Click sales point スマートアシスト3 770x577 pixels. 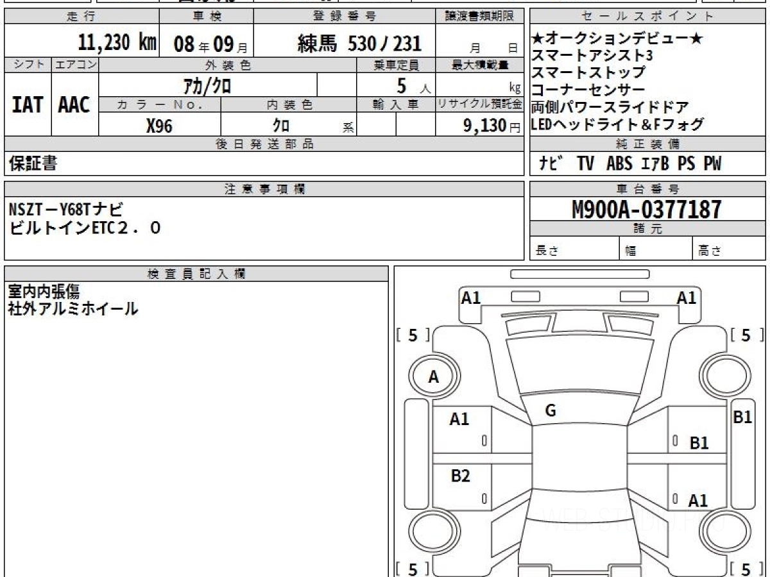(593, 56)
